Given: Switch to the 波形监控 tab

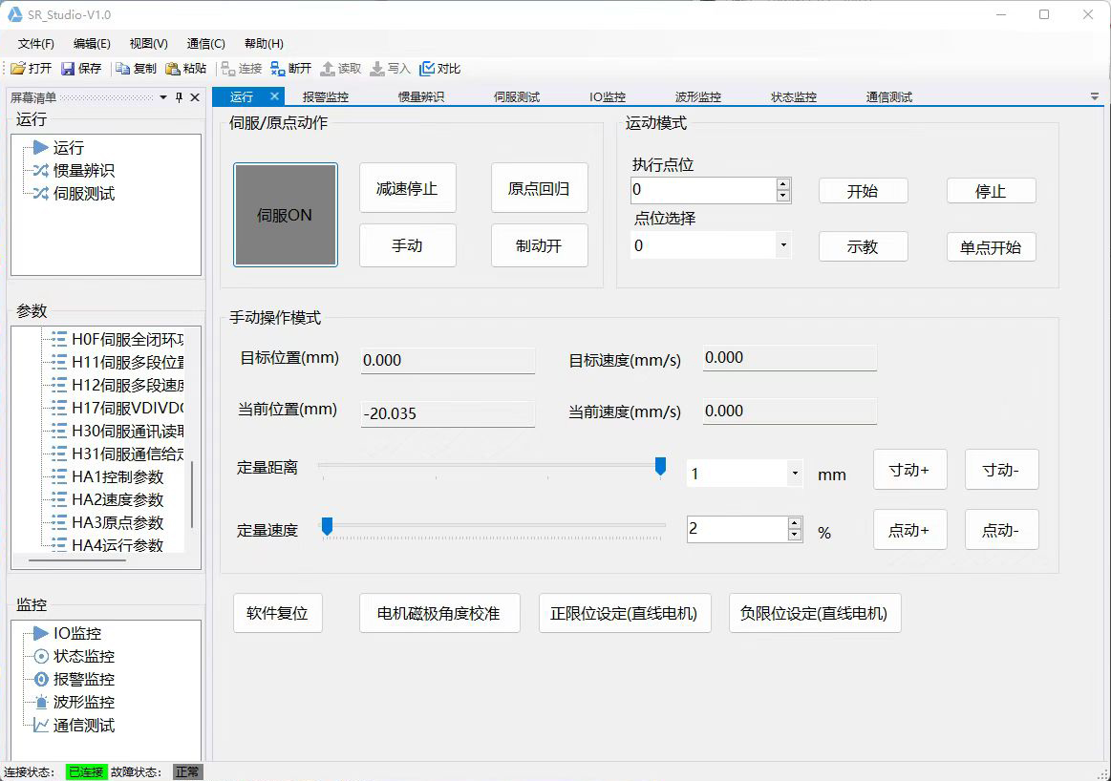Looking at the screenshot, I should coord(697,96).
